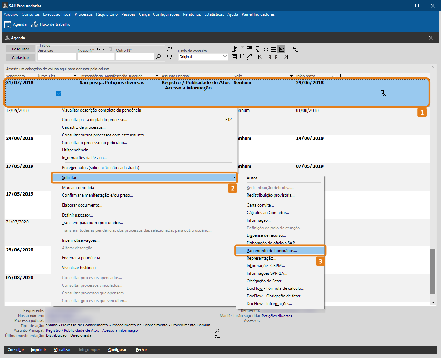Choose Encerrar a pendência
Image resolution: width=441 pixels, height=358 pixels.
(82, 258)
